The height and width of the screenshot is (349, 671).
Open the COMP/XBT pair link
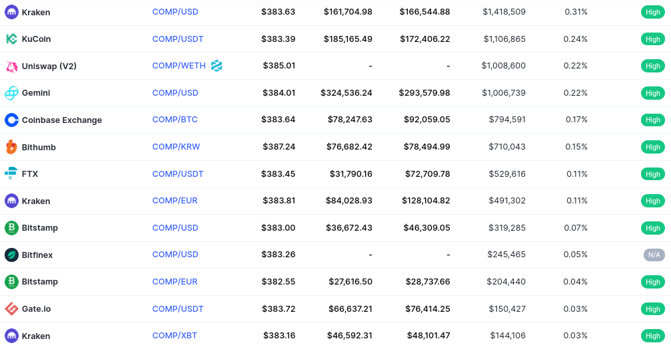pyautogui.click(x=175, y=336)
